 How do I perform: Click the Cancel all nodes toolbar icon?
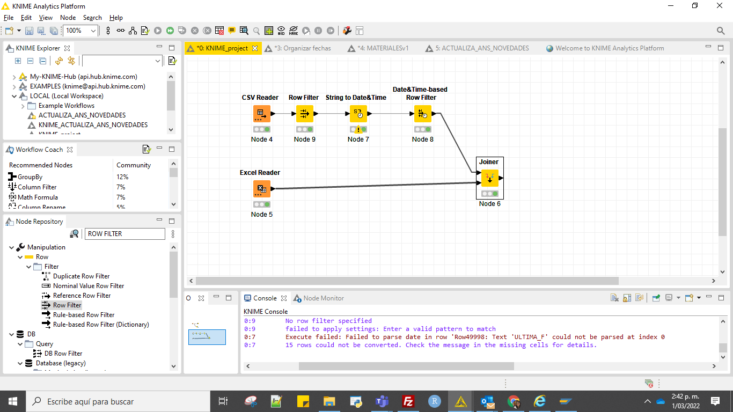207,31
